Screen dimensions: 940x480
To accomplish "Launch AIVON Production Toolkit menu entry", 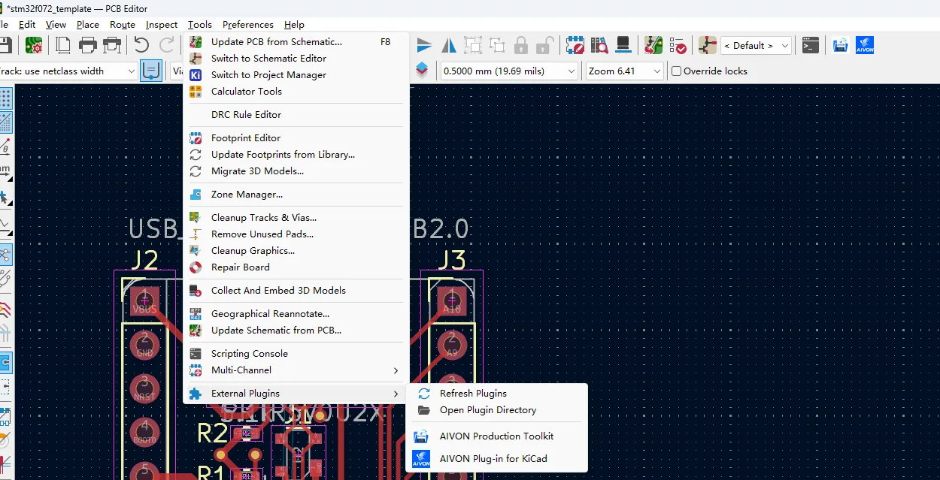I will click(x=497, y=436).
